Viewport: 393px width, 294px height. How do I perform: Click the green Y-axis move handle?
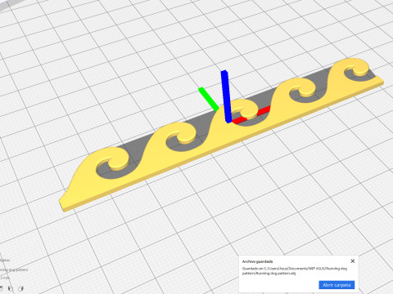(x=209, y=99)
